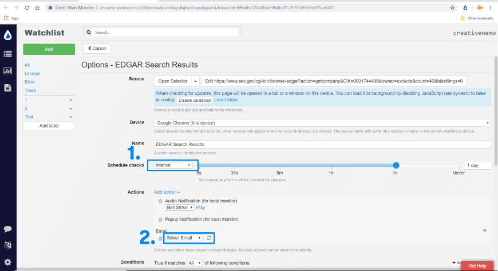Click the Distill water drop logo in sidebar

[7, 35]
